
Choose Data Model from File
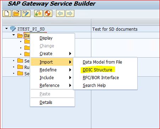pos(102,62)
